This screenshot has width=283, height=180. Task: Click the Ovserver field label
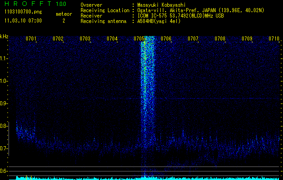[x=91, y=5]
